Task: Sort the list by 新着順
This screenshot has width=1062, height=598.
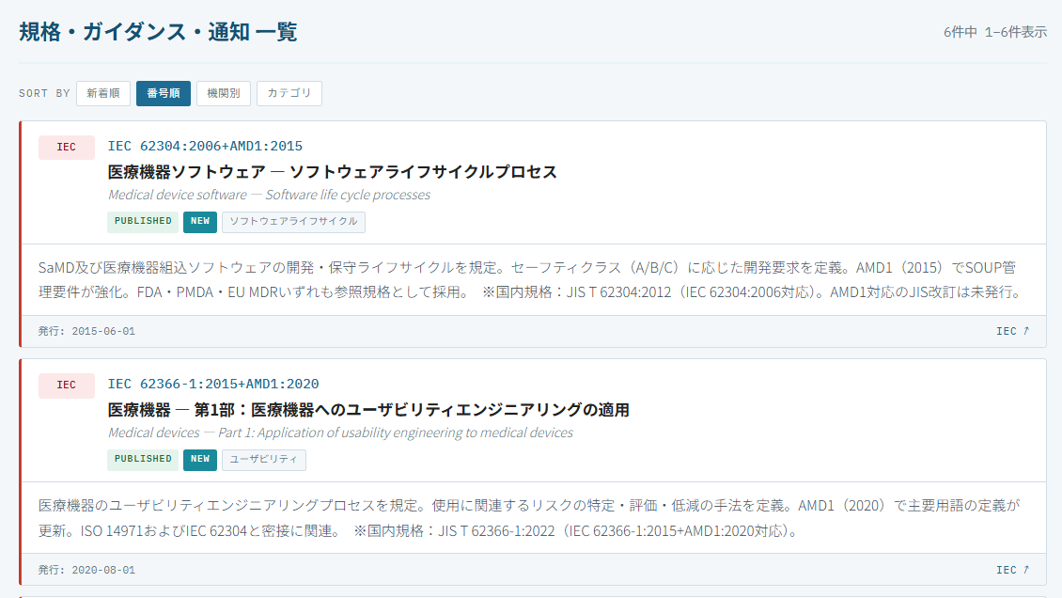Action: tap(103, 93)
